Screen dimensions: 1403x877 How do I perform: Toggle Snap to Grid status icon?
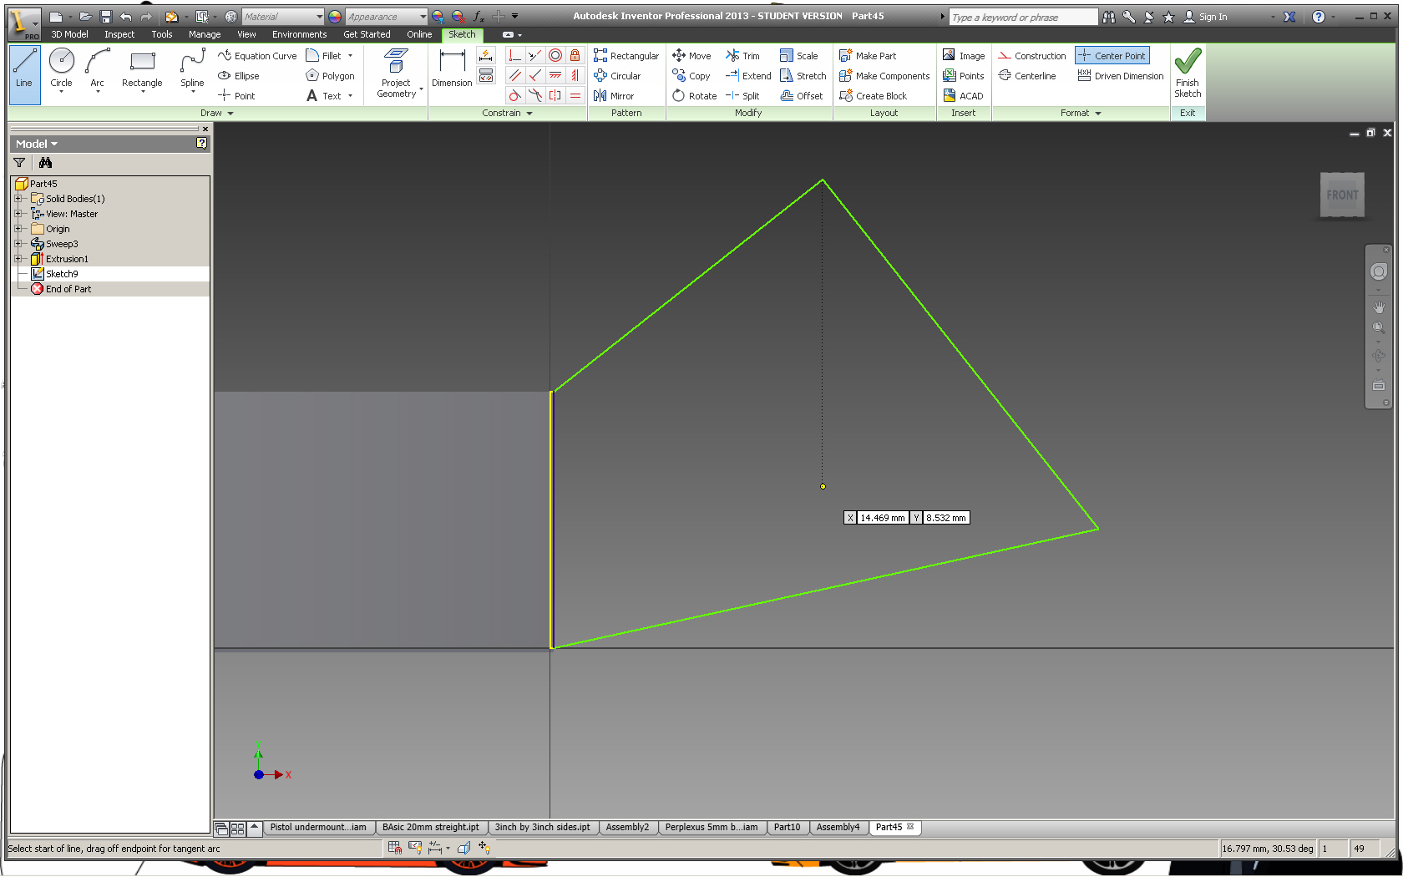pyautogui.click(x=395, y=848)
